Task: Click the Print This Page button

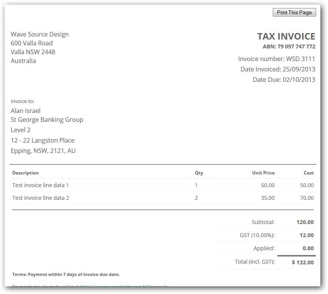Action: [x=294, y=12]
